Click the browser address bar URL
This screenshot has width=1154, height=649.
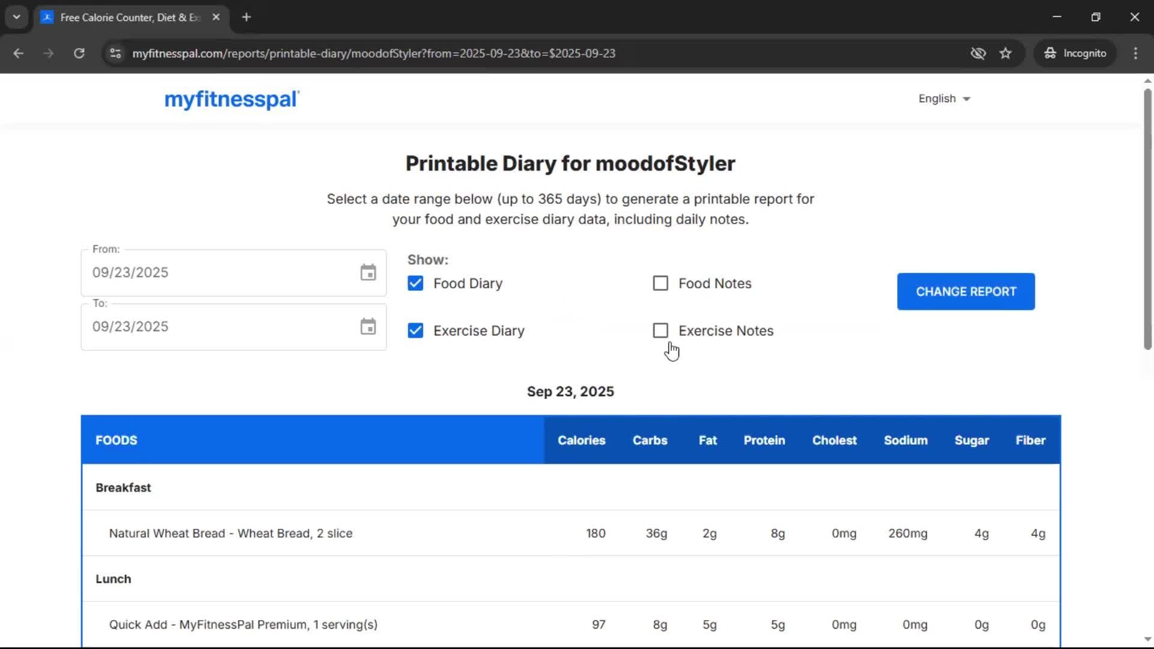[374, 53]
